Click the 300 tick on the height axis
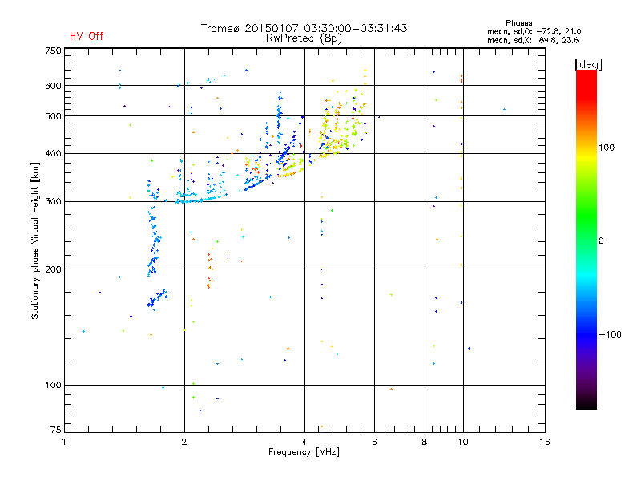Viewport: 641px width, 481px height. point(53,201)
